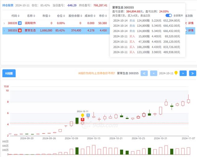Screen dimensions: 197x157
Task: Toggle the 全部展开 switch off
Action: click(169, 15)
